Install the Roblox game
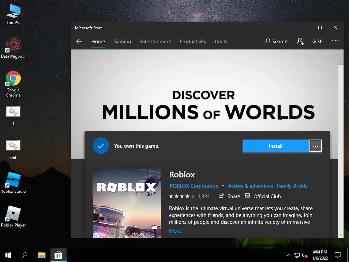Image resolution: width=349 pixels, height=262 pixels. click(x=275, y=146)
